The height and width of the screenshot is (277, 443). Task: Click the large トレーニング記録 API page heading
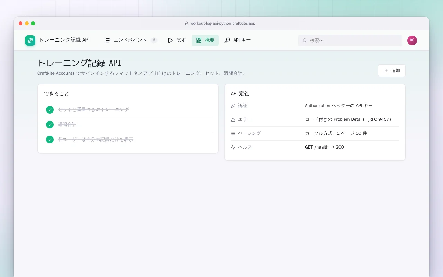click(x=79, y=63)
